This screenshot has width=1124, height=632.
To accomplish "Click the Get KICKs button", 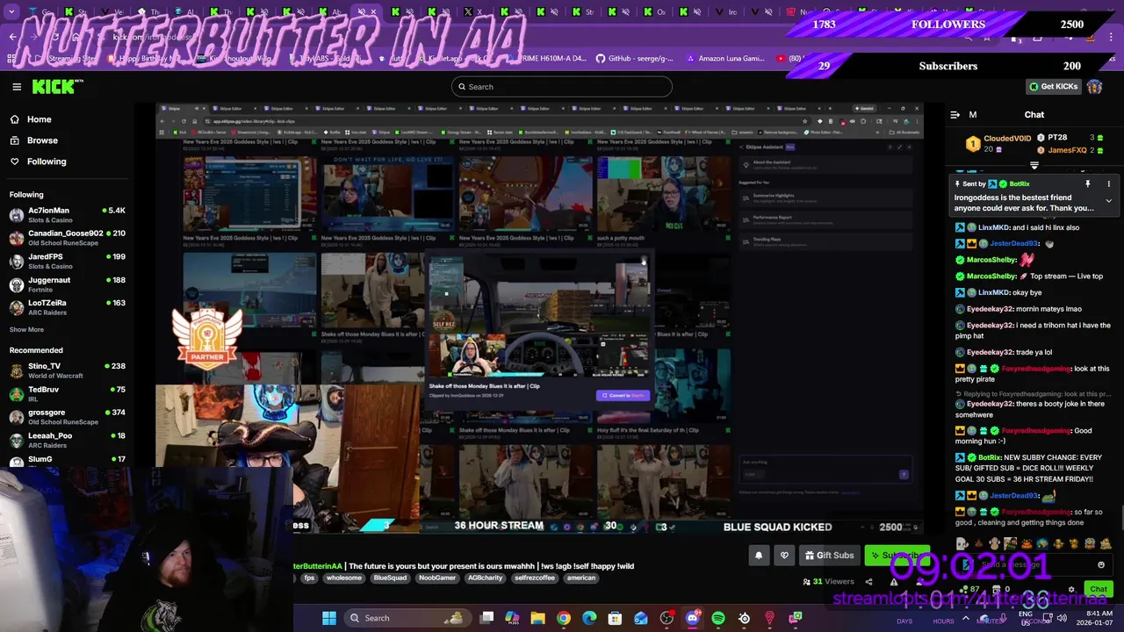I will point(1053,87).
